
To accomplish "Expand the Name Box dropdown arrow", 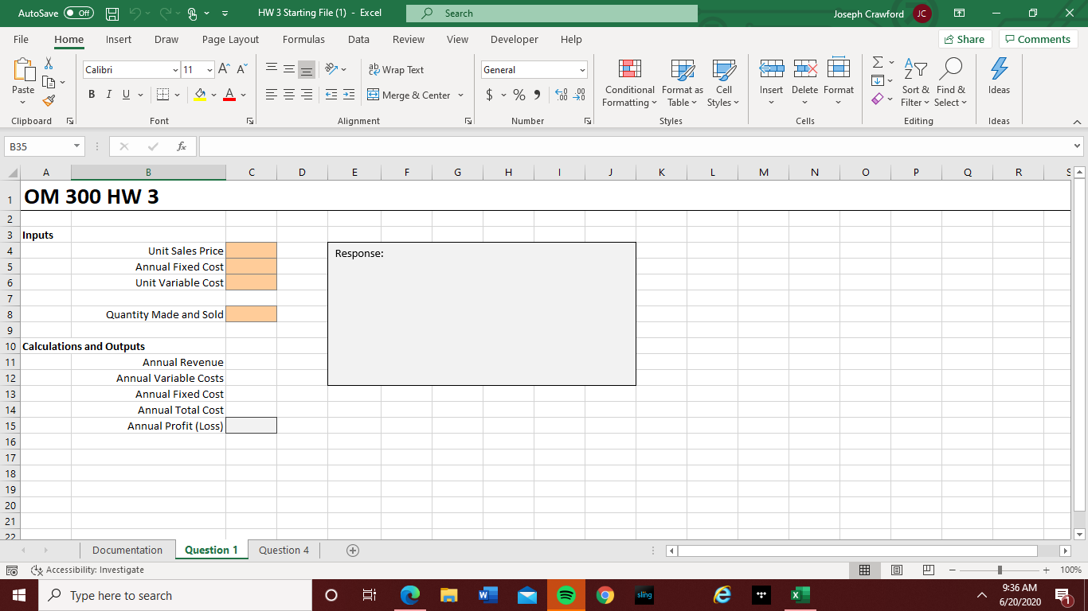I will (76, 147).
